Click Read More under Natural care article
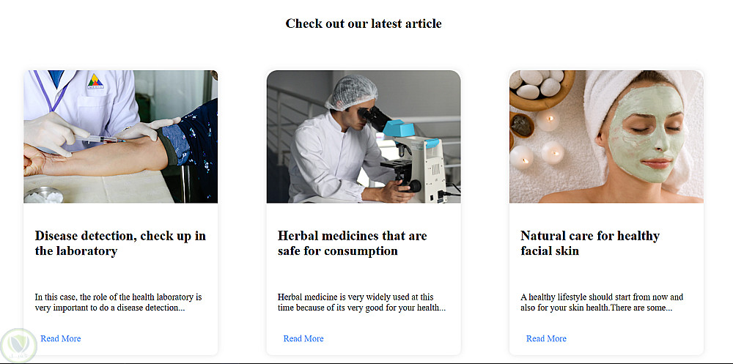 click(546, 338)
